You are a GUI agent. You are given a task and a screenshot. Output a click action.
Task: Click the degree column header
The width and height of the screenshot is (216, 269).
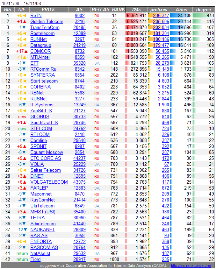click(x=203, y=9)
